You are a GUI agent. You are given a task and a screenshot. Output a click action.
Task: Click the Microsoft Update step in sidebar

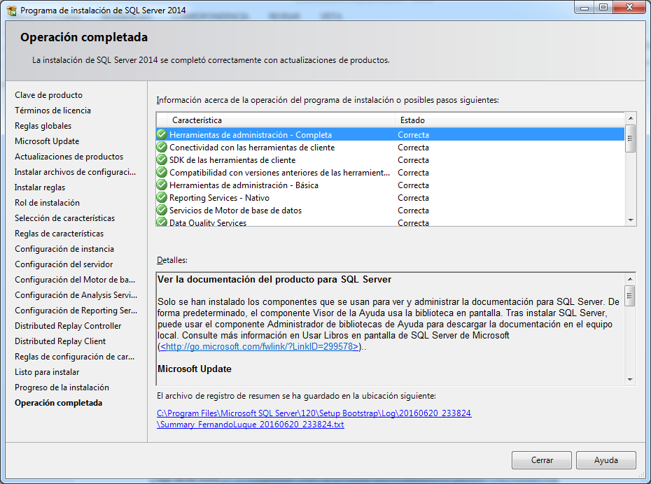[x=47, y=141]
